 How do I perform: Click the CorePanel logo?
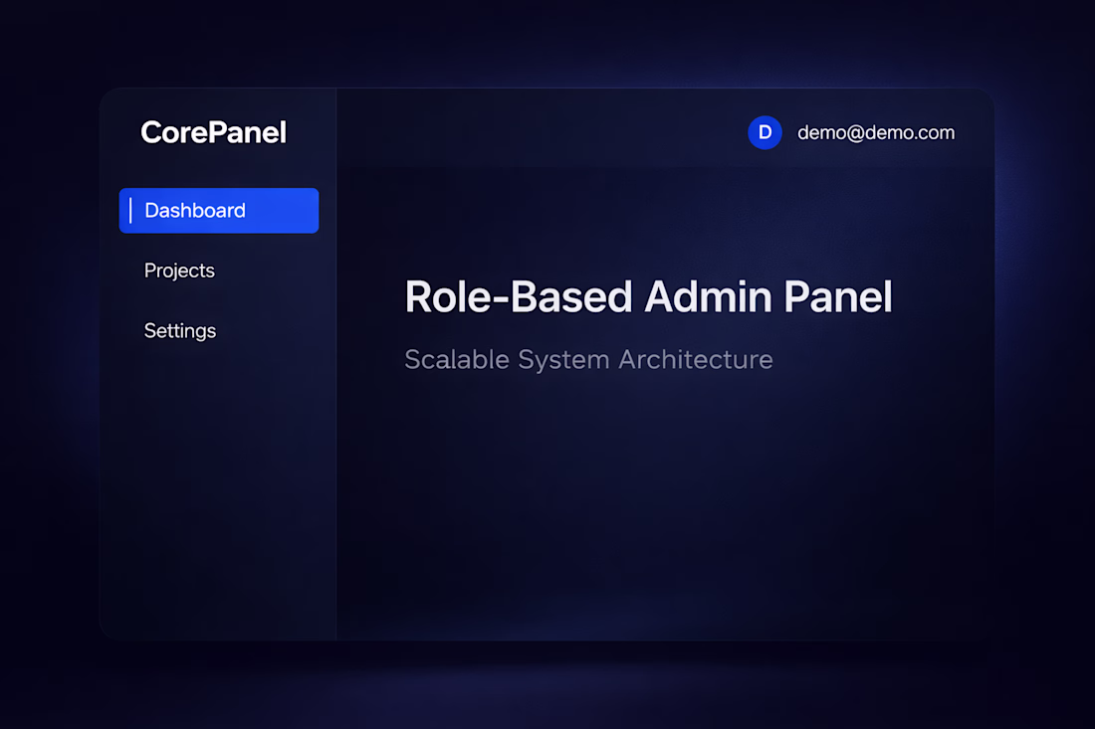click(213, 132)
